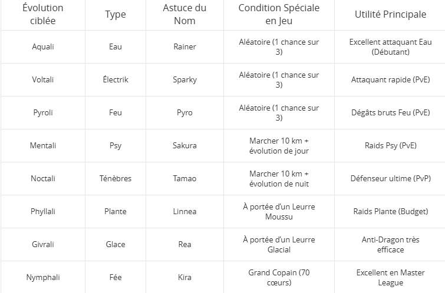Select the 'Sparky' nickname cell
Screen dimensions: 445x293
184,80
